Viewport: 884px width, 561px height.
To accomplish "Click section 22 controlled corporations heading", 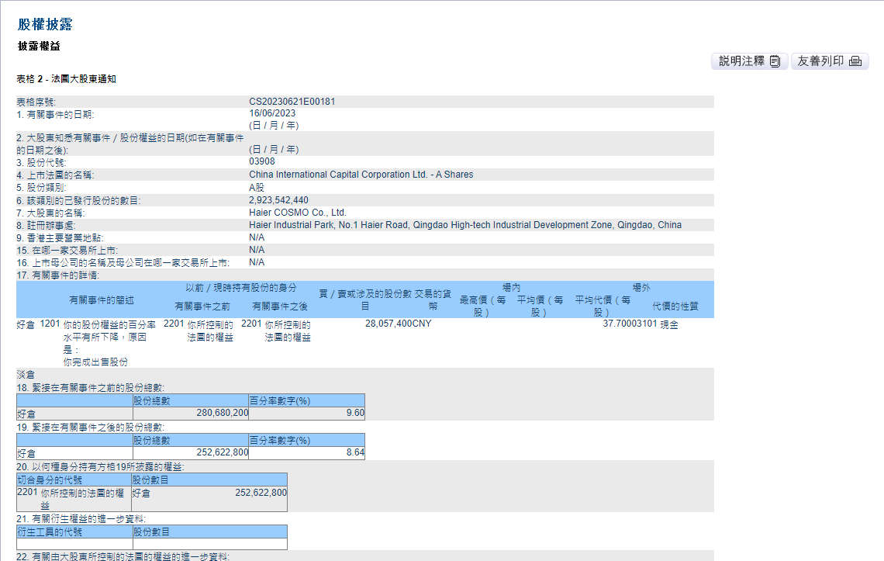I will point(123,556).
